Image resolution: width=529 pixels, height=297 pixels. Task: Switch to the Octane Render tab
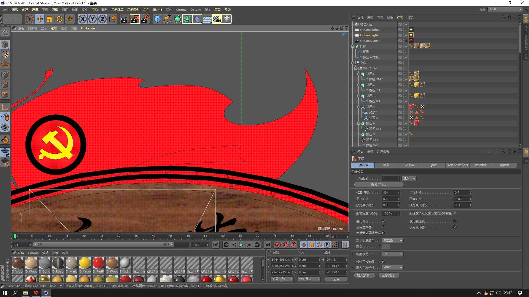pos(457,165)
